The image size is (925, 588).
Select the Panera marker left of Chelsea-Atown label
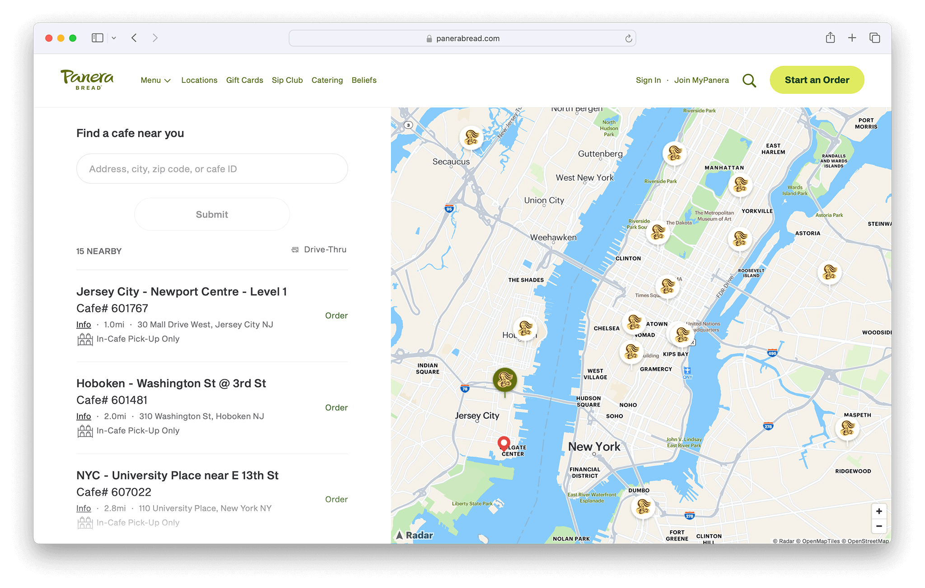point(634,322)
